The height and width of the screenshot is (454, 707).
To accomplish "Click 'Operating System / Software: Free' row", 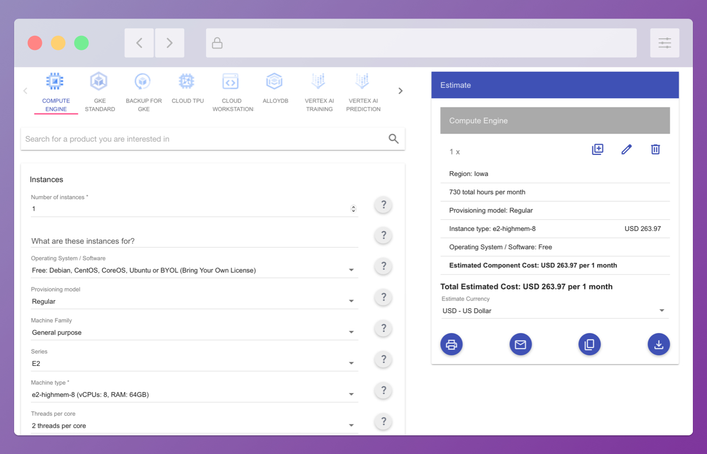I will pyautogui.click(x=555, y=247).
